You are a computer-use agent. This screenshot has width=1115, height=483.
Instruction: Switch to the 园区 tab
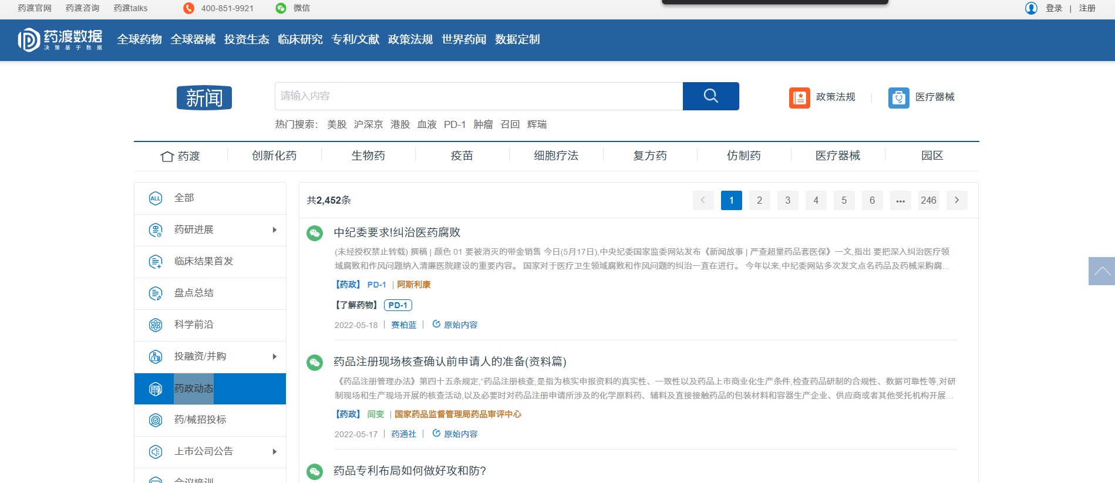click(x=932, y=156)
